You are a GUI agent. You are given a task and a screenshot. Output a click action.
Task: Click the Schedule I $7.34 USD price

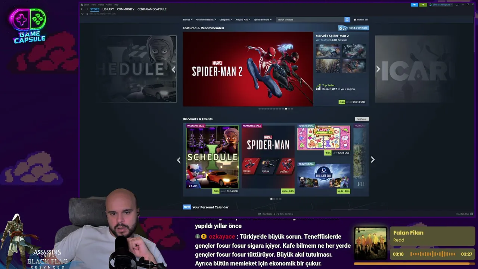pos(226,191)
